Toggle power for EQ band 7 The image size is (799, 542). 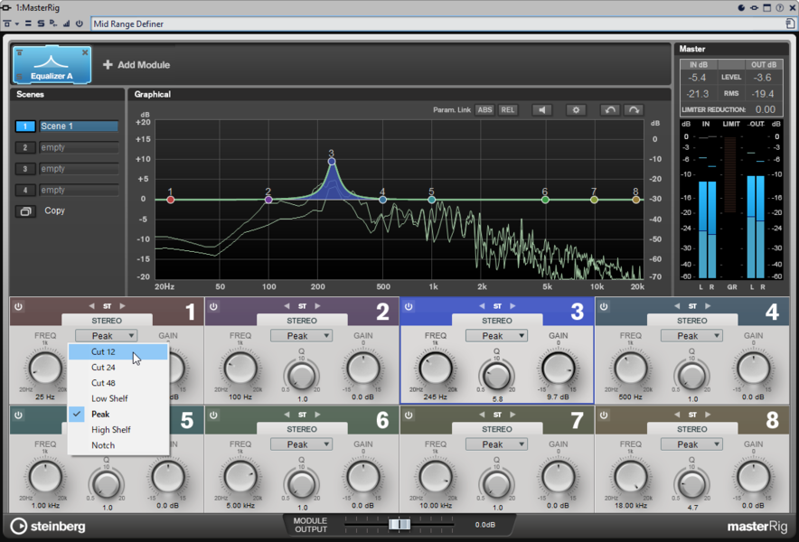[x=409, y=416]
